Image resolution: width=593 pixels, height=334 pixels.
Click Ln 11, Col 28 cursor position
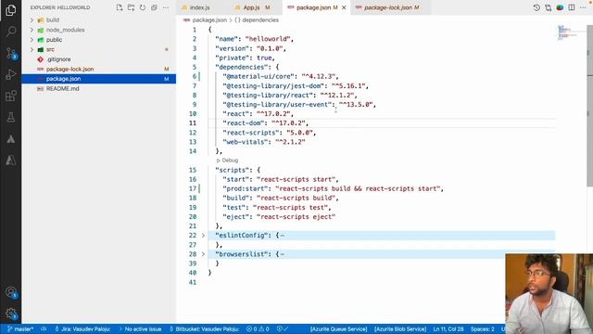click(x=448, y=329)
